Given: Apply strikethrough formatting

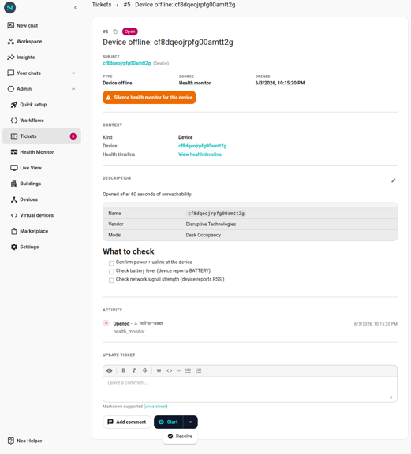Looking at the screenshot, I should 144,370.
